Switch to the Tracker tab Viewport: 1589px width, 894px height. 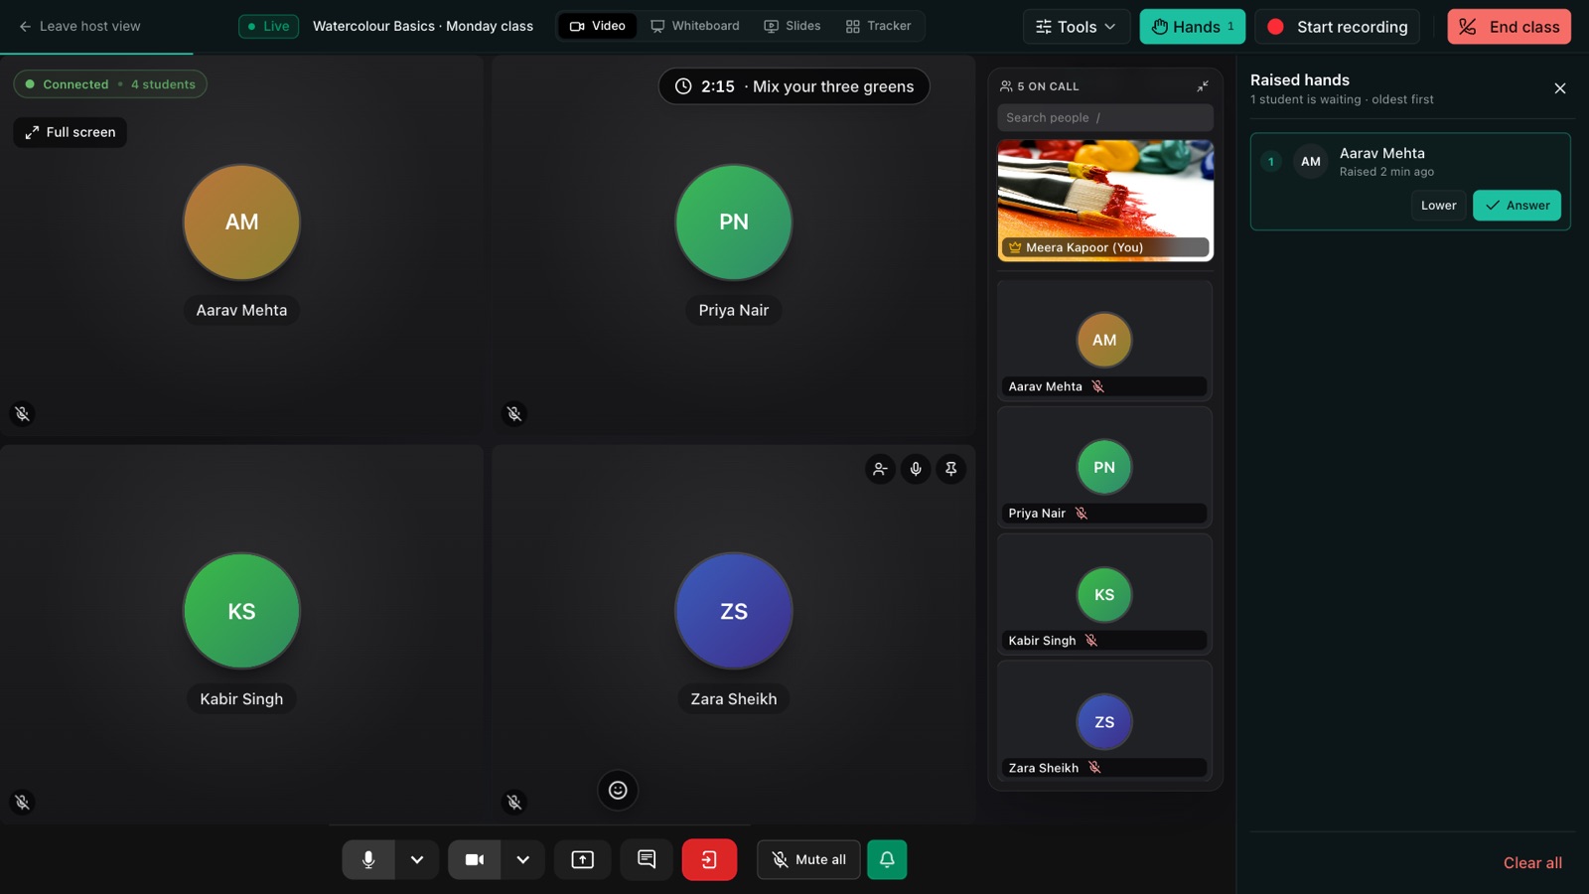[x=879, y=26]
